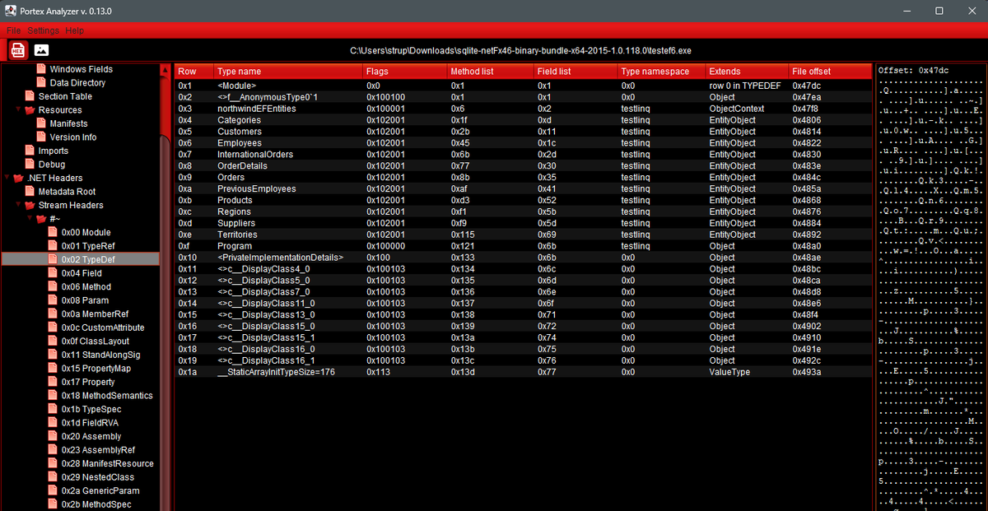The width and height of the screenshot is (988, 511).
Task: Click the 0x0f ClassLayout page icon
Action: pyautogui.click(x=54, y=341)
